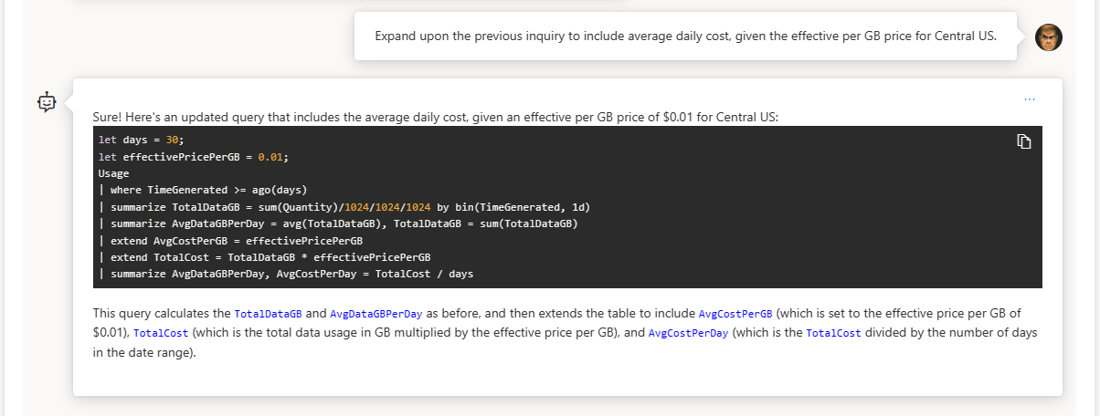Image resolution: width=1100 pixels, height=416 pixels.
Task: Click the 'let days = 30;' code line
Action: (142, 140)
